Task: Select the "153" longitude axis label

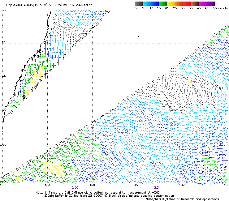Action: (47, 185)
